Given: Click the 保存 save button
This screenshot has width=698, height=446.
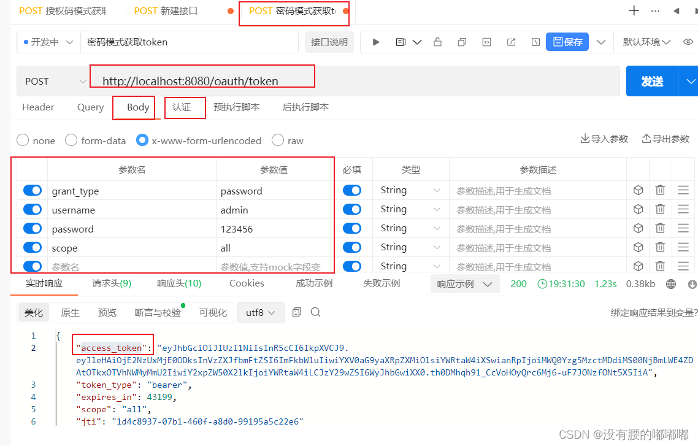Looking at the screenshot, I should click(567, 42).
